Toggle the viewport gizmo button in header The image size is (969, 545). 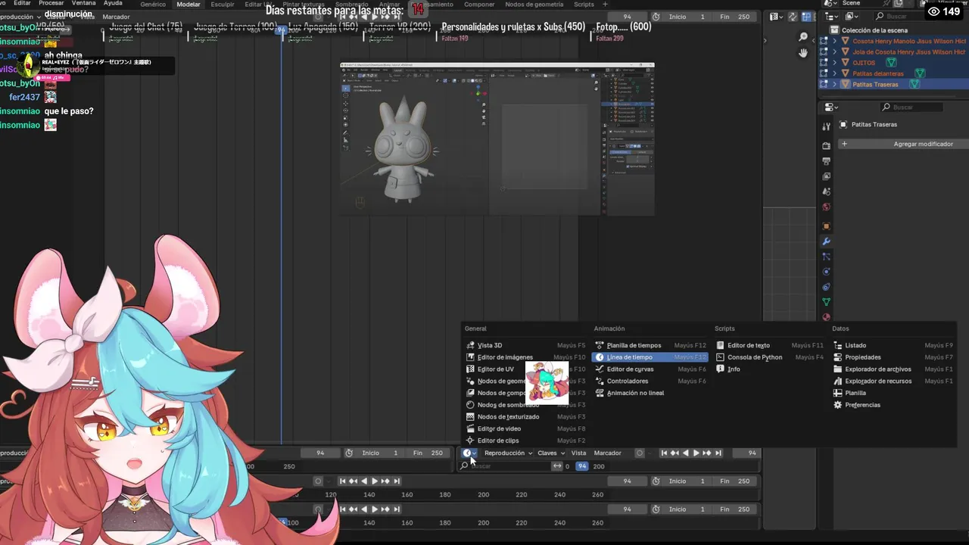[x=793, y=17]
